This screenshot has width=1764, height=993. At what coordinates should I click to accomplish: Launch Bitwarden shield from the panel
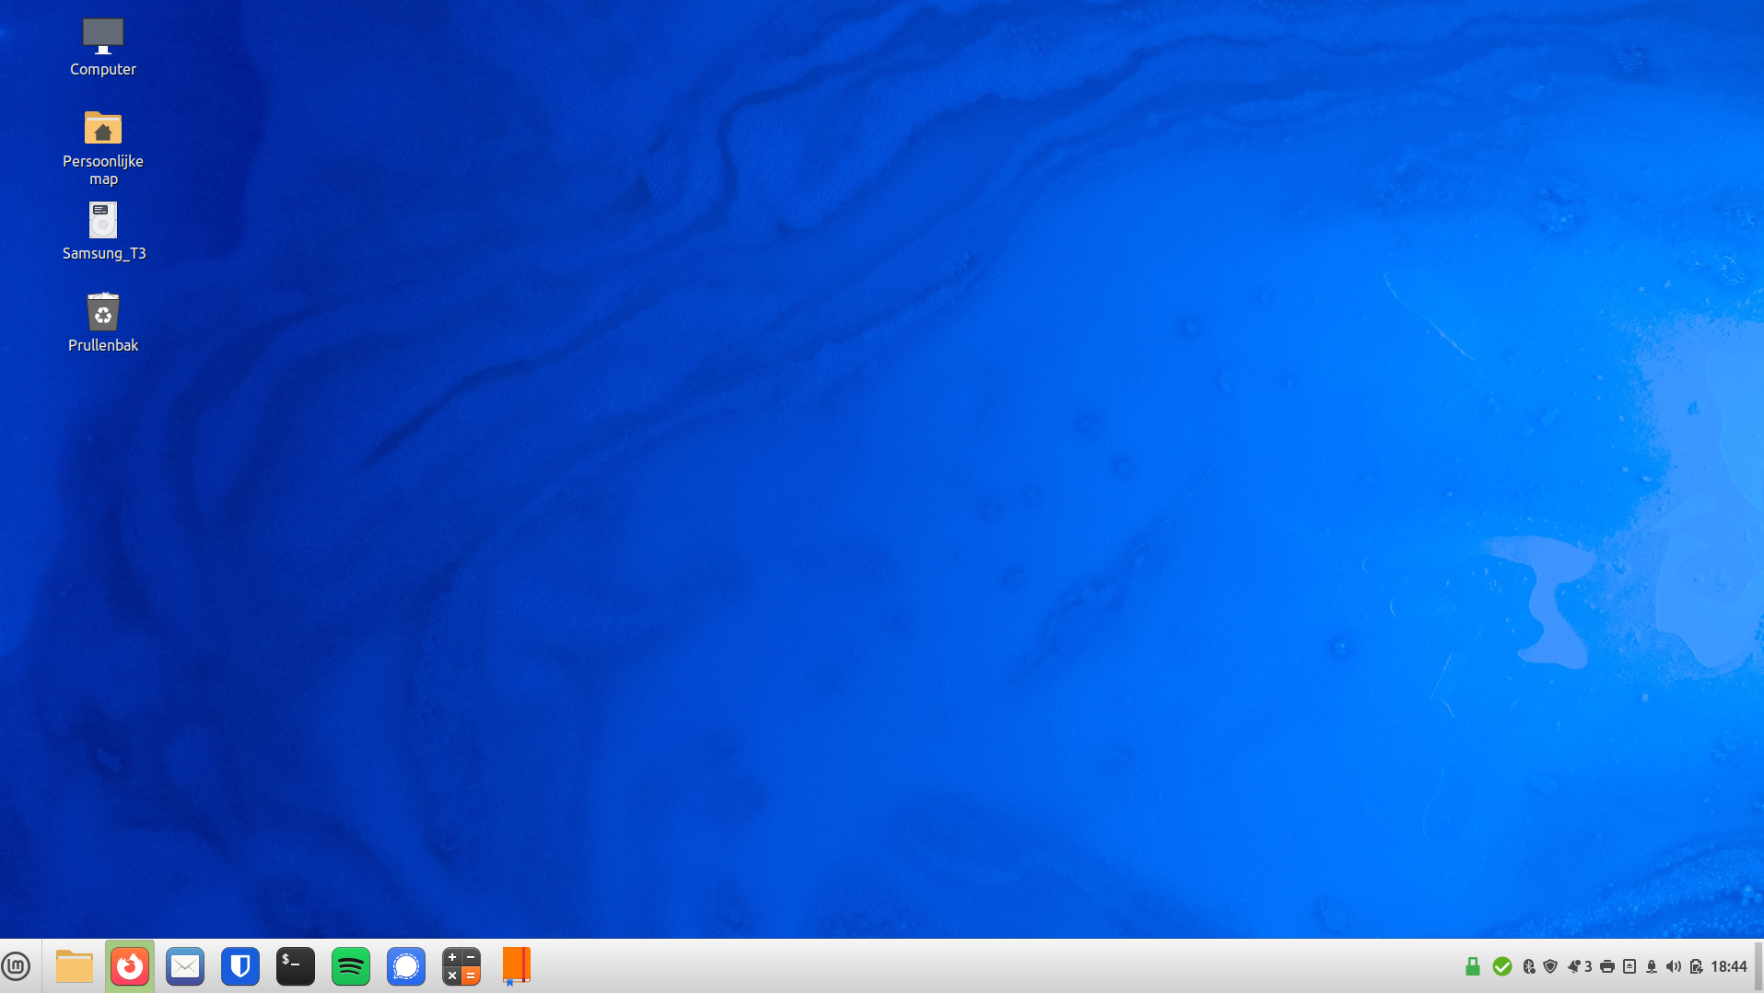click(240, 966)
